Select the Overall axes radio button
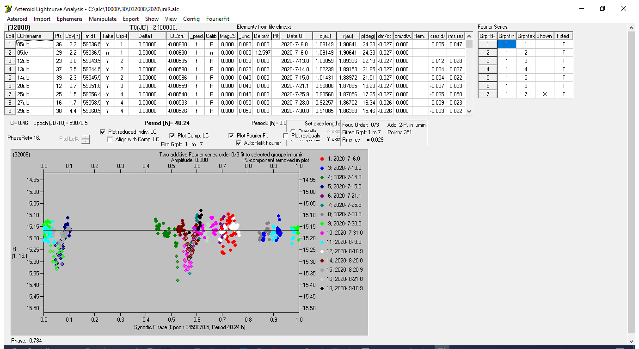 pyautogui.click(x=293, y=131)
